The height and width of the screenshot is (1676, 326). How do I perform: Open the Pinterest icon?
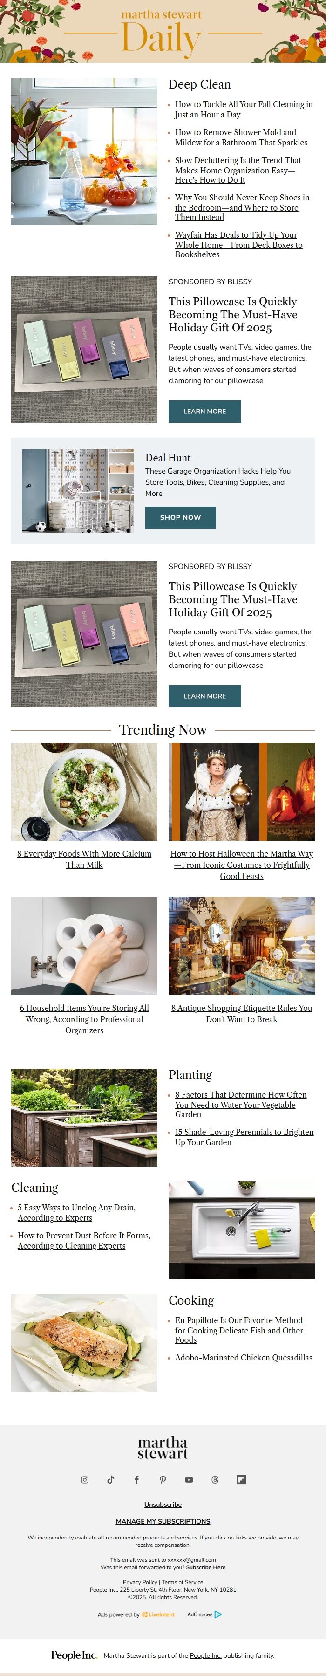point(163,1479)
